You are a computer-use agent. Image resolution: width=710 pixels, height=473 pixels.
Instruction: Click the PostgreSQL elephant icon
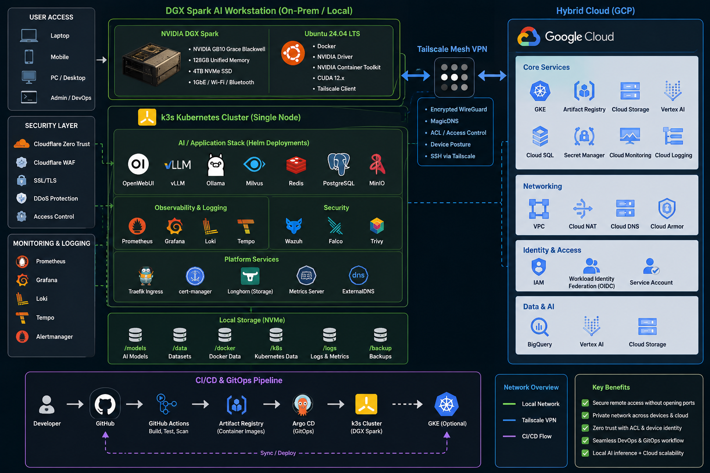[339, 164]
